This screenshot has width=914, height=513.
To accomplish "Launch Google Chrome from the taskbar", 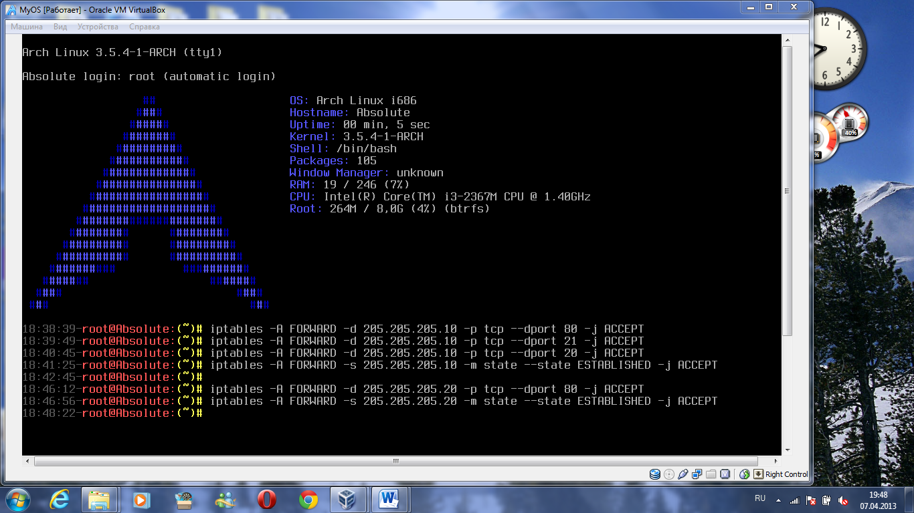I will [x=308, y=500].
